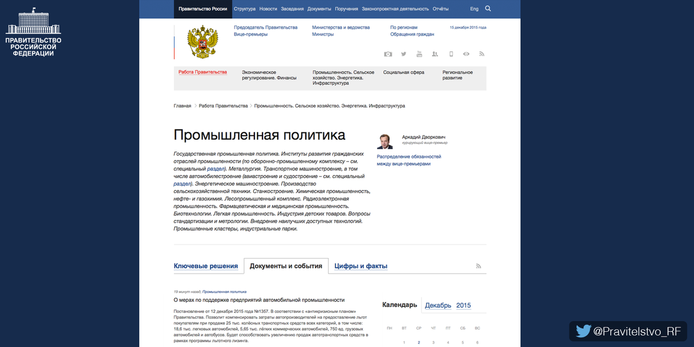Image resolution: width=694 pixels, height=347 pixels.
Task: Open the Документы menu item
Action: pyautogui.click(x=319, y=9)
